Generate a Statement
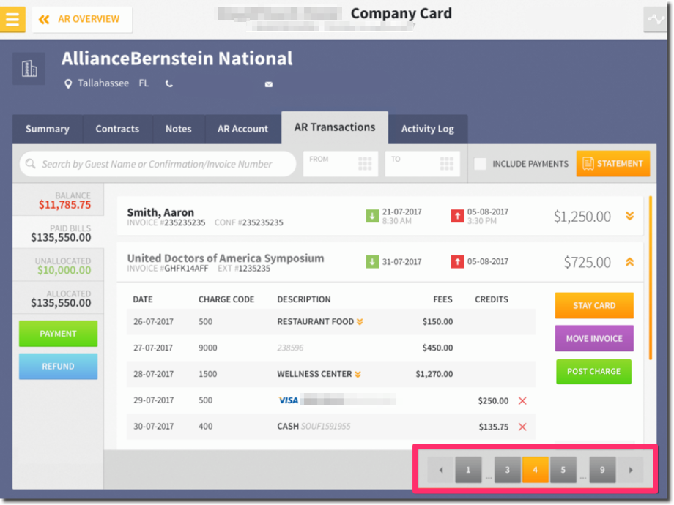Image resolution: width=674 pixels, height=505 pixels. (613, 164)
